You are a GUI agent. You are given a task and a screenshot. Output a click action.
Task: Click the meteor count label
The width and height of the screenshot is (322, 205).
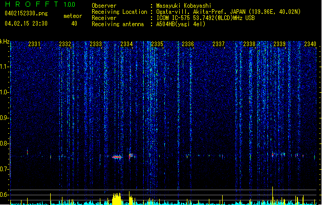coord(73,16)
